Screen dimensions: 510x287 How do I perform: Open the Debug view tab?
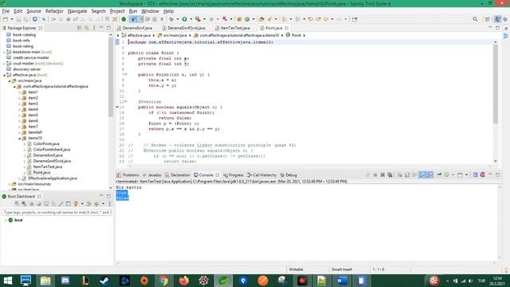pyautogui.click(x=288, y=175)
